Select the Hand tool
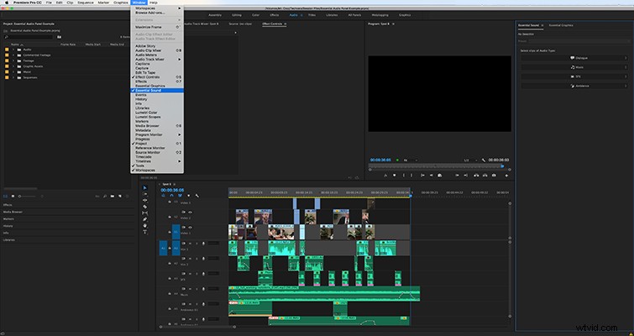634x336 pixels. [x=145, y=225]
